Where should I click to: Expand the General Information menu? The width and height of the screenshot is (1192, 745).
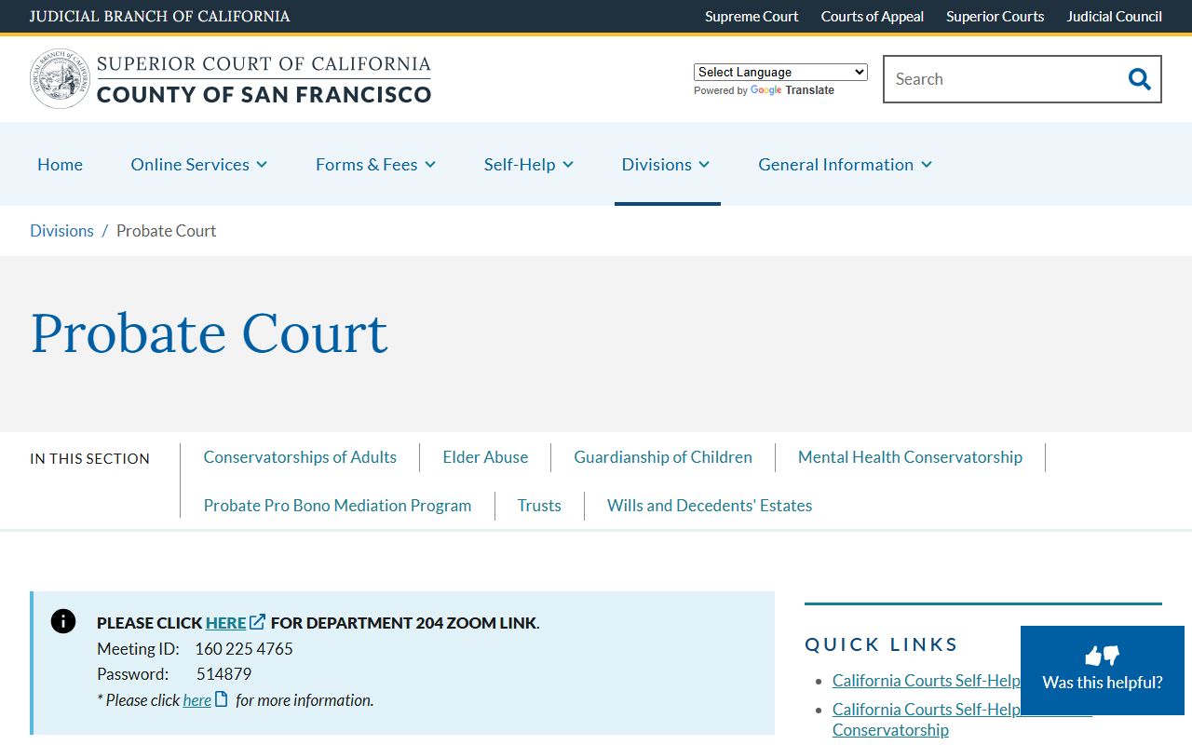[x=846, y=165]
